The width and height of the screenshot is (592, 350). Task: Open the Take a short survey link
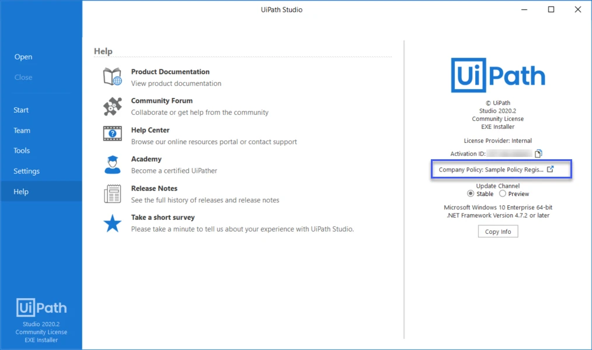pos(163,217)
